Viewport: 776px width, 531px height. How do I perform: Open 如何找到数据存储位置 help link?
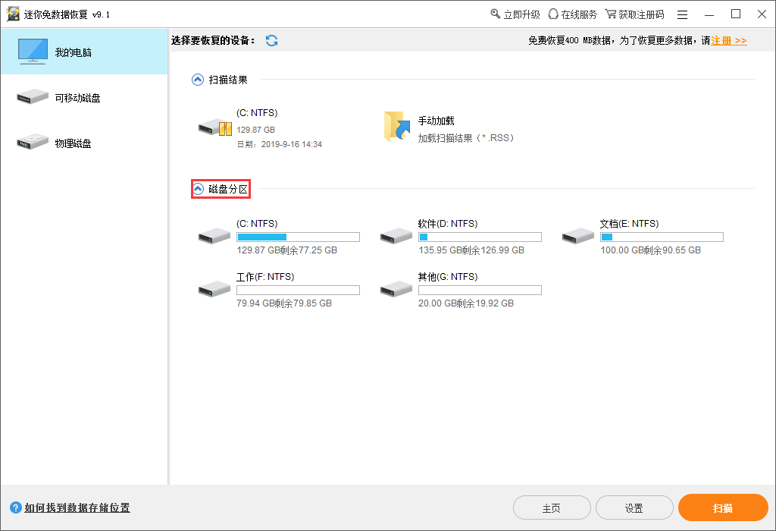[77, 507]
